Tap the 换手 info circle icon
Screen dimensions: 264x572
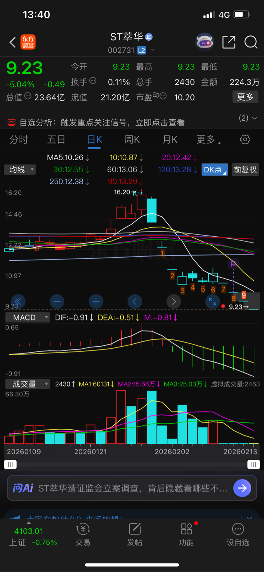(x=93, y=81)
